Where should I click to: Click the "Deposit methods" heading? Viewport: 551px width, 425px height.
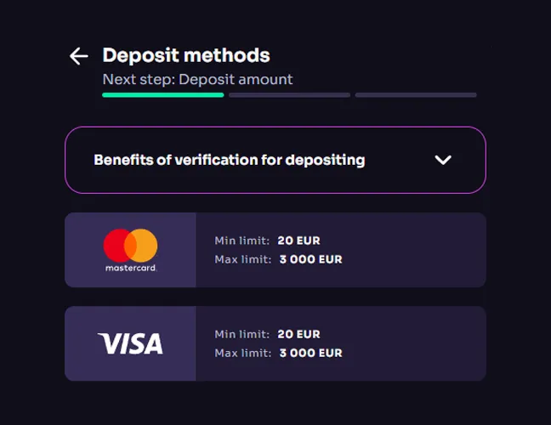click(x=186, y=56)
